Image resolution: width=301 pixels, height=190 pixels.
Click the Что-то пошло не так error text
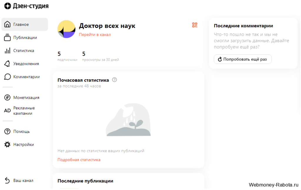[252, 40]
